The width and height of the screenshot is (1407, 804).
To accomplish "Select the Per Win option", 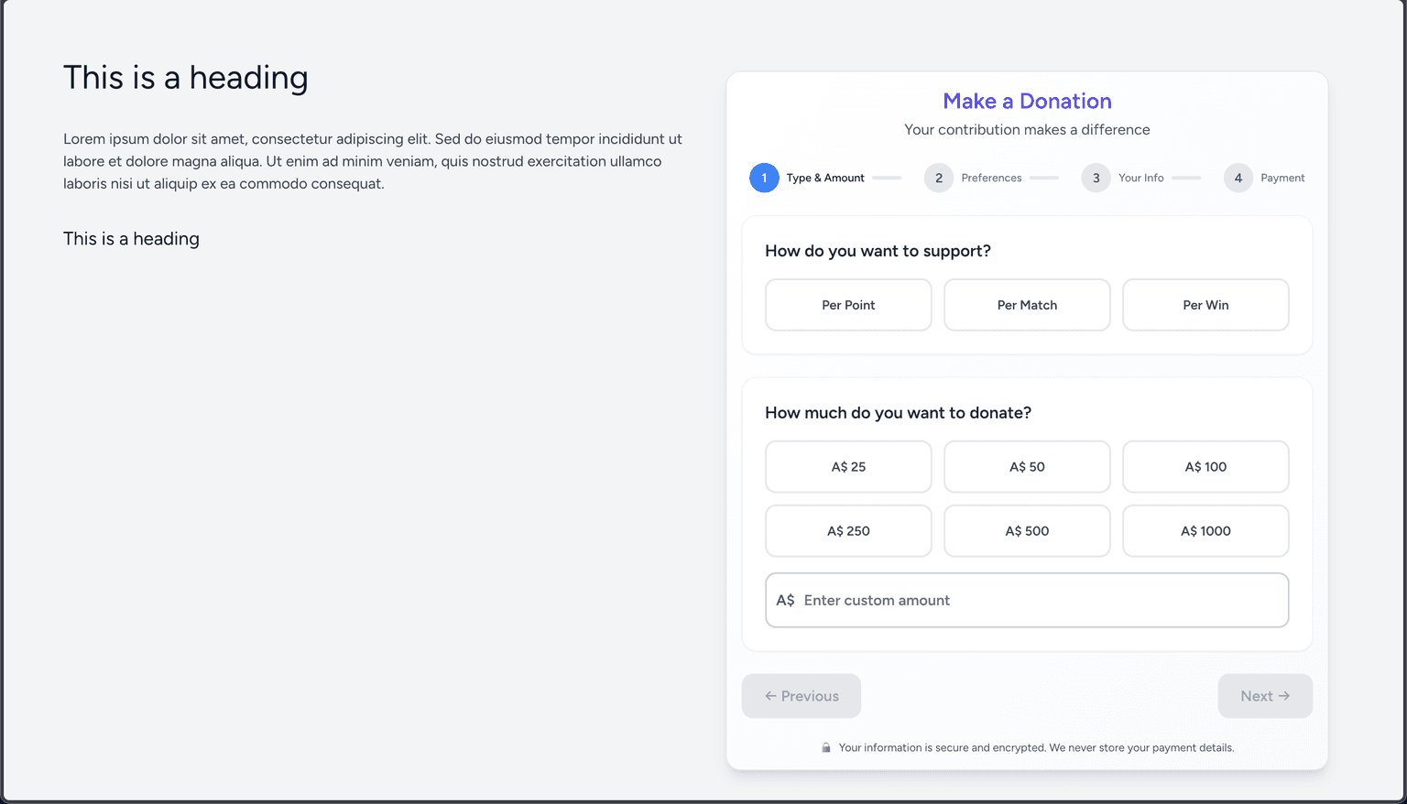I will point(1205,305).
